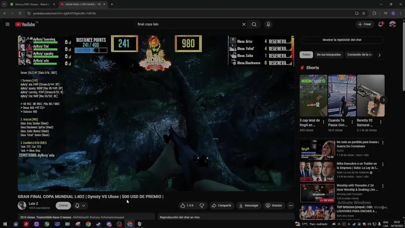Screen dimensions: 405x228
Task: Click the video player area
Action: pos(156,113)
